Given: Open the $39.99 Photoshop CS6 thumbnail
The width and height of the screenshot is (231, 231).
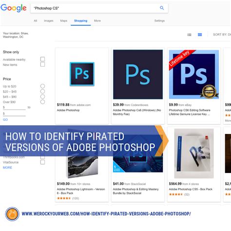Looking at the screenshot, I should click(138, 75).
